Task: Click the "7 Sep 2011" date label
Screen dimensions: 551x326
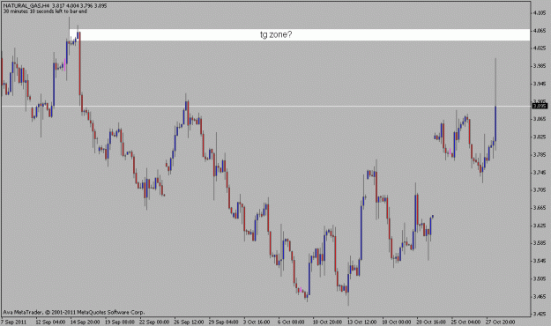Action: [14, 322]
